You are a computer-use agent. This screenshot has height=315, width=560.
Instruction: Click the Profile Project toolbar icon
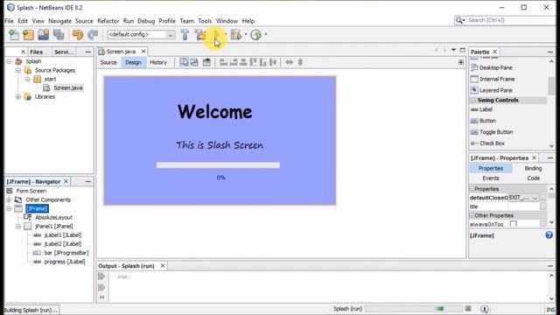255,35
